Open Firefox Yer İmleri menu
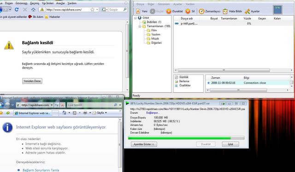Image resolution: width=295 pixels, height=172 pixels. click(x=47, y=3)
